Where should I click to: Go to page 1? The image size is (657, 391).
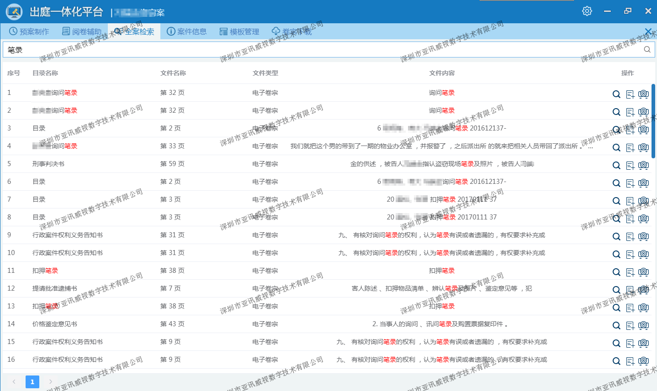32,382
